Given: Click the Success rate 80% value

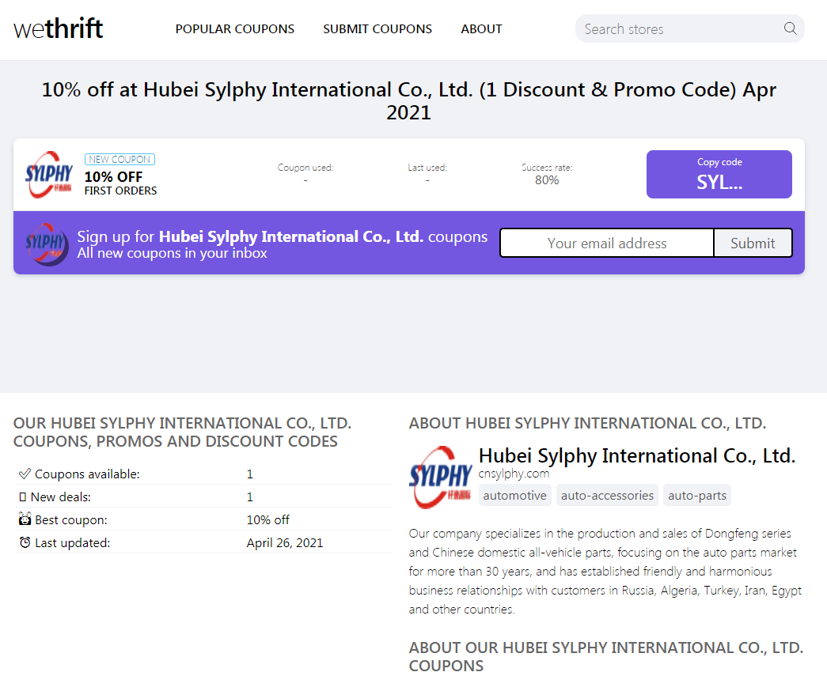Looking at the screenshot, I should (546, 180).
